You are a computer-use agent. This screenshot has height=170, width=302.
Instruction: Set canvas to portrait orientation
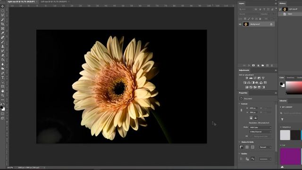(x=251, y=118)
